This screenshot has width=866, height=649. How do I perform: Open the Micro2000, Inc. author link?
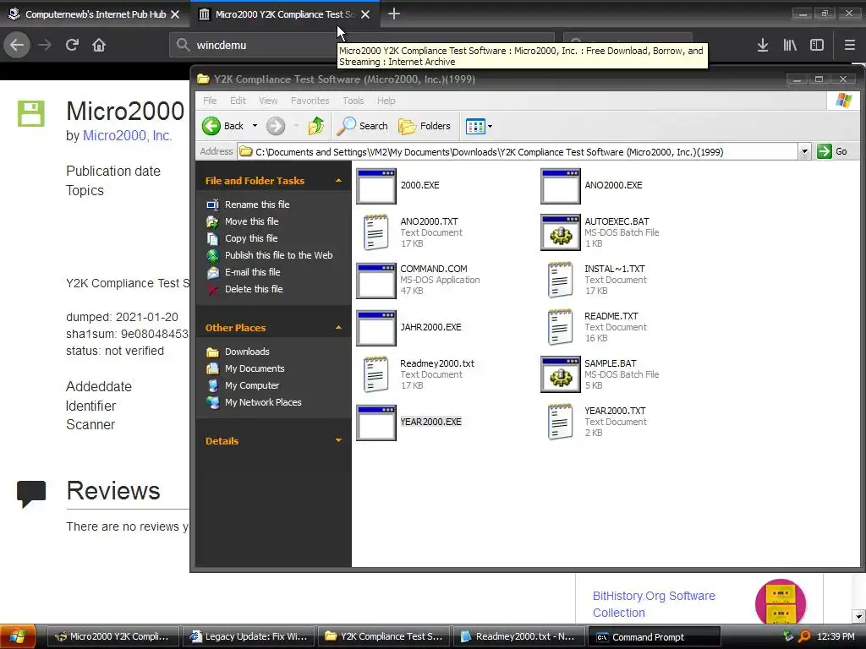click(x=127, y=136)
